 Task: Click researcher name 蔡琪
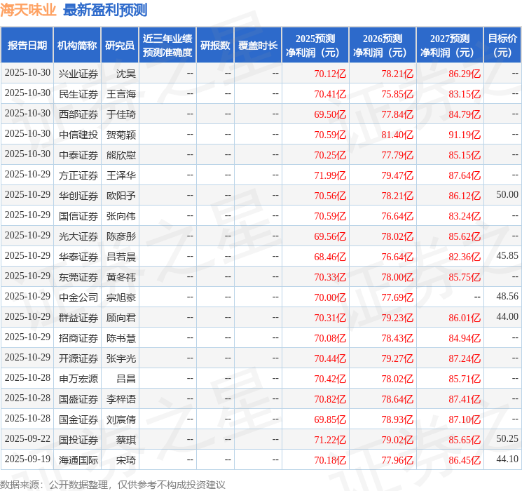click(126, 440)
